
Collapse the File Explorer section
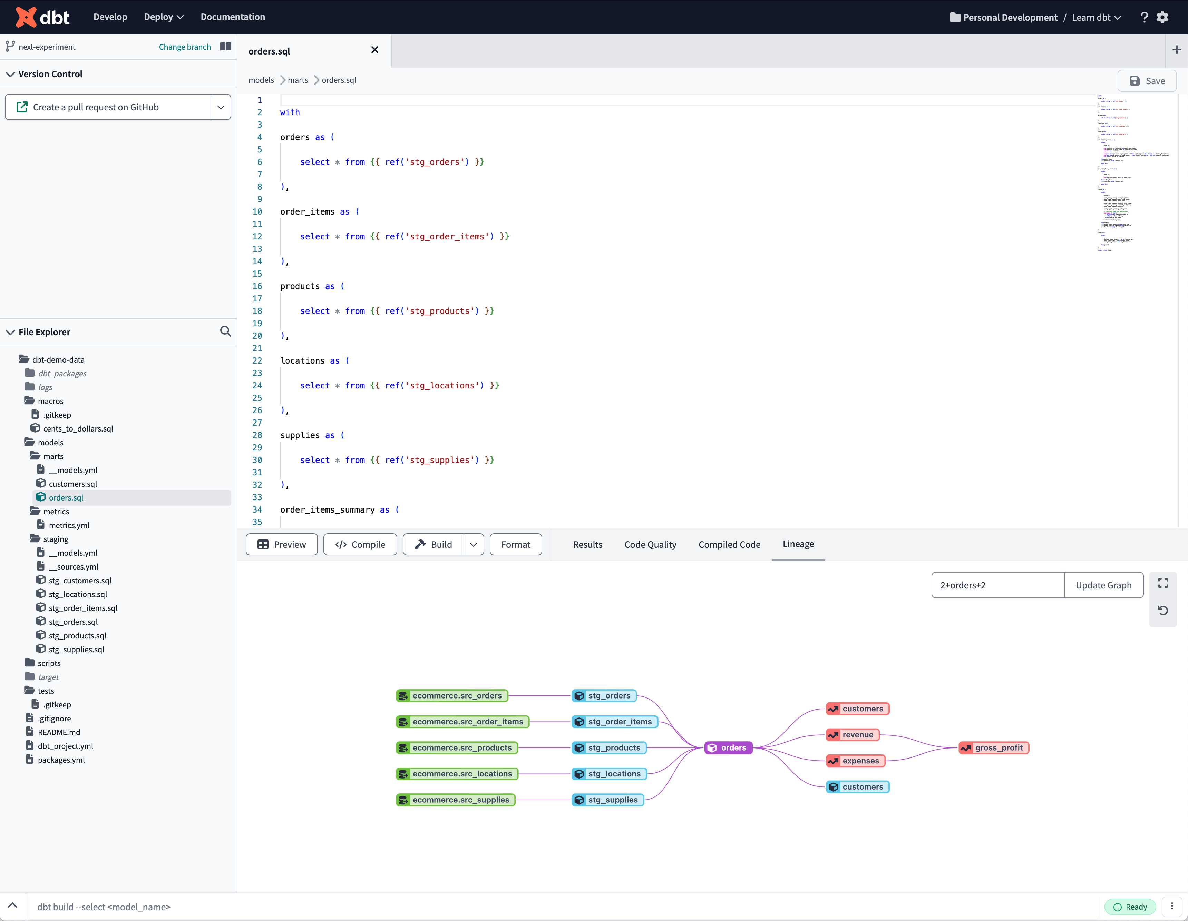pos(10,332)
